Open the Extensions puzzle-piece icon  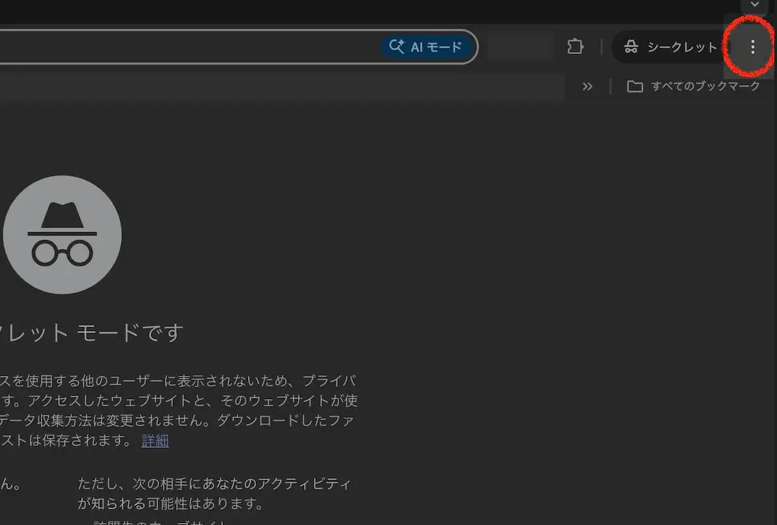tap(575, 47)
